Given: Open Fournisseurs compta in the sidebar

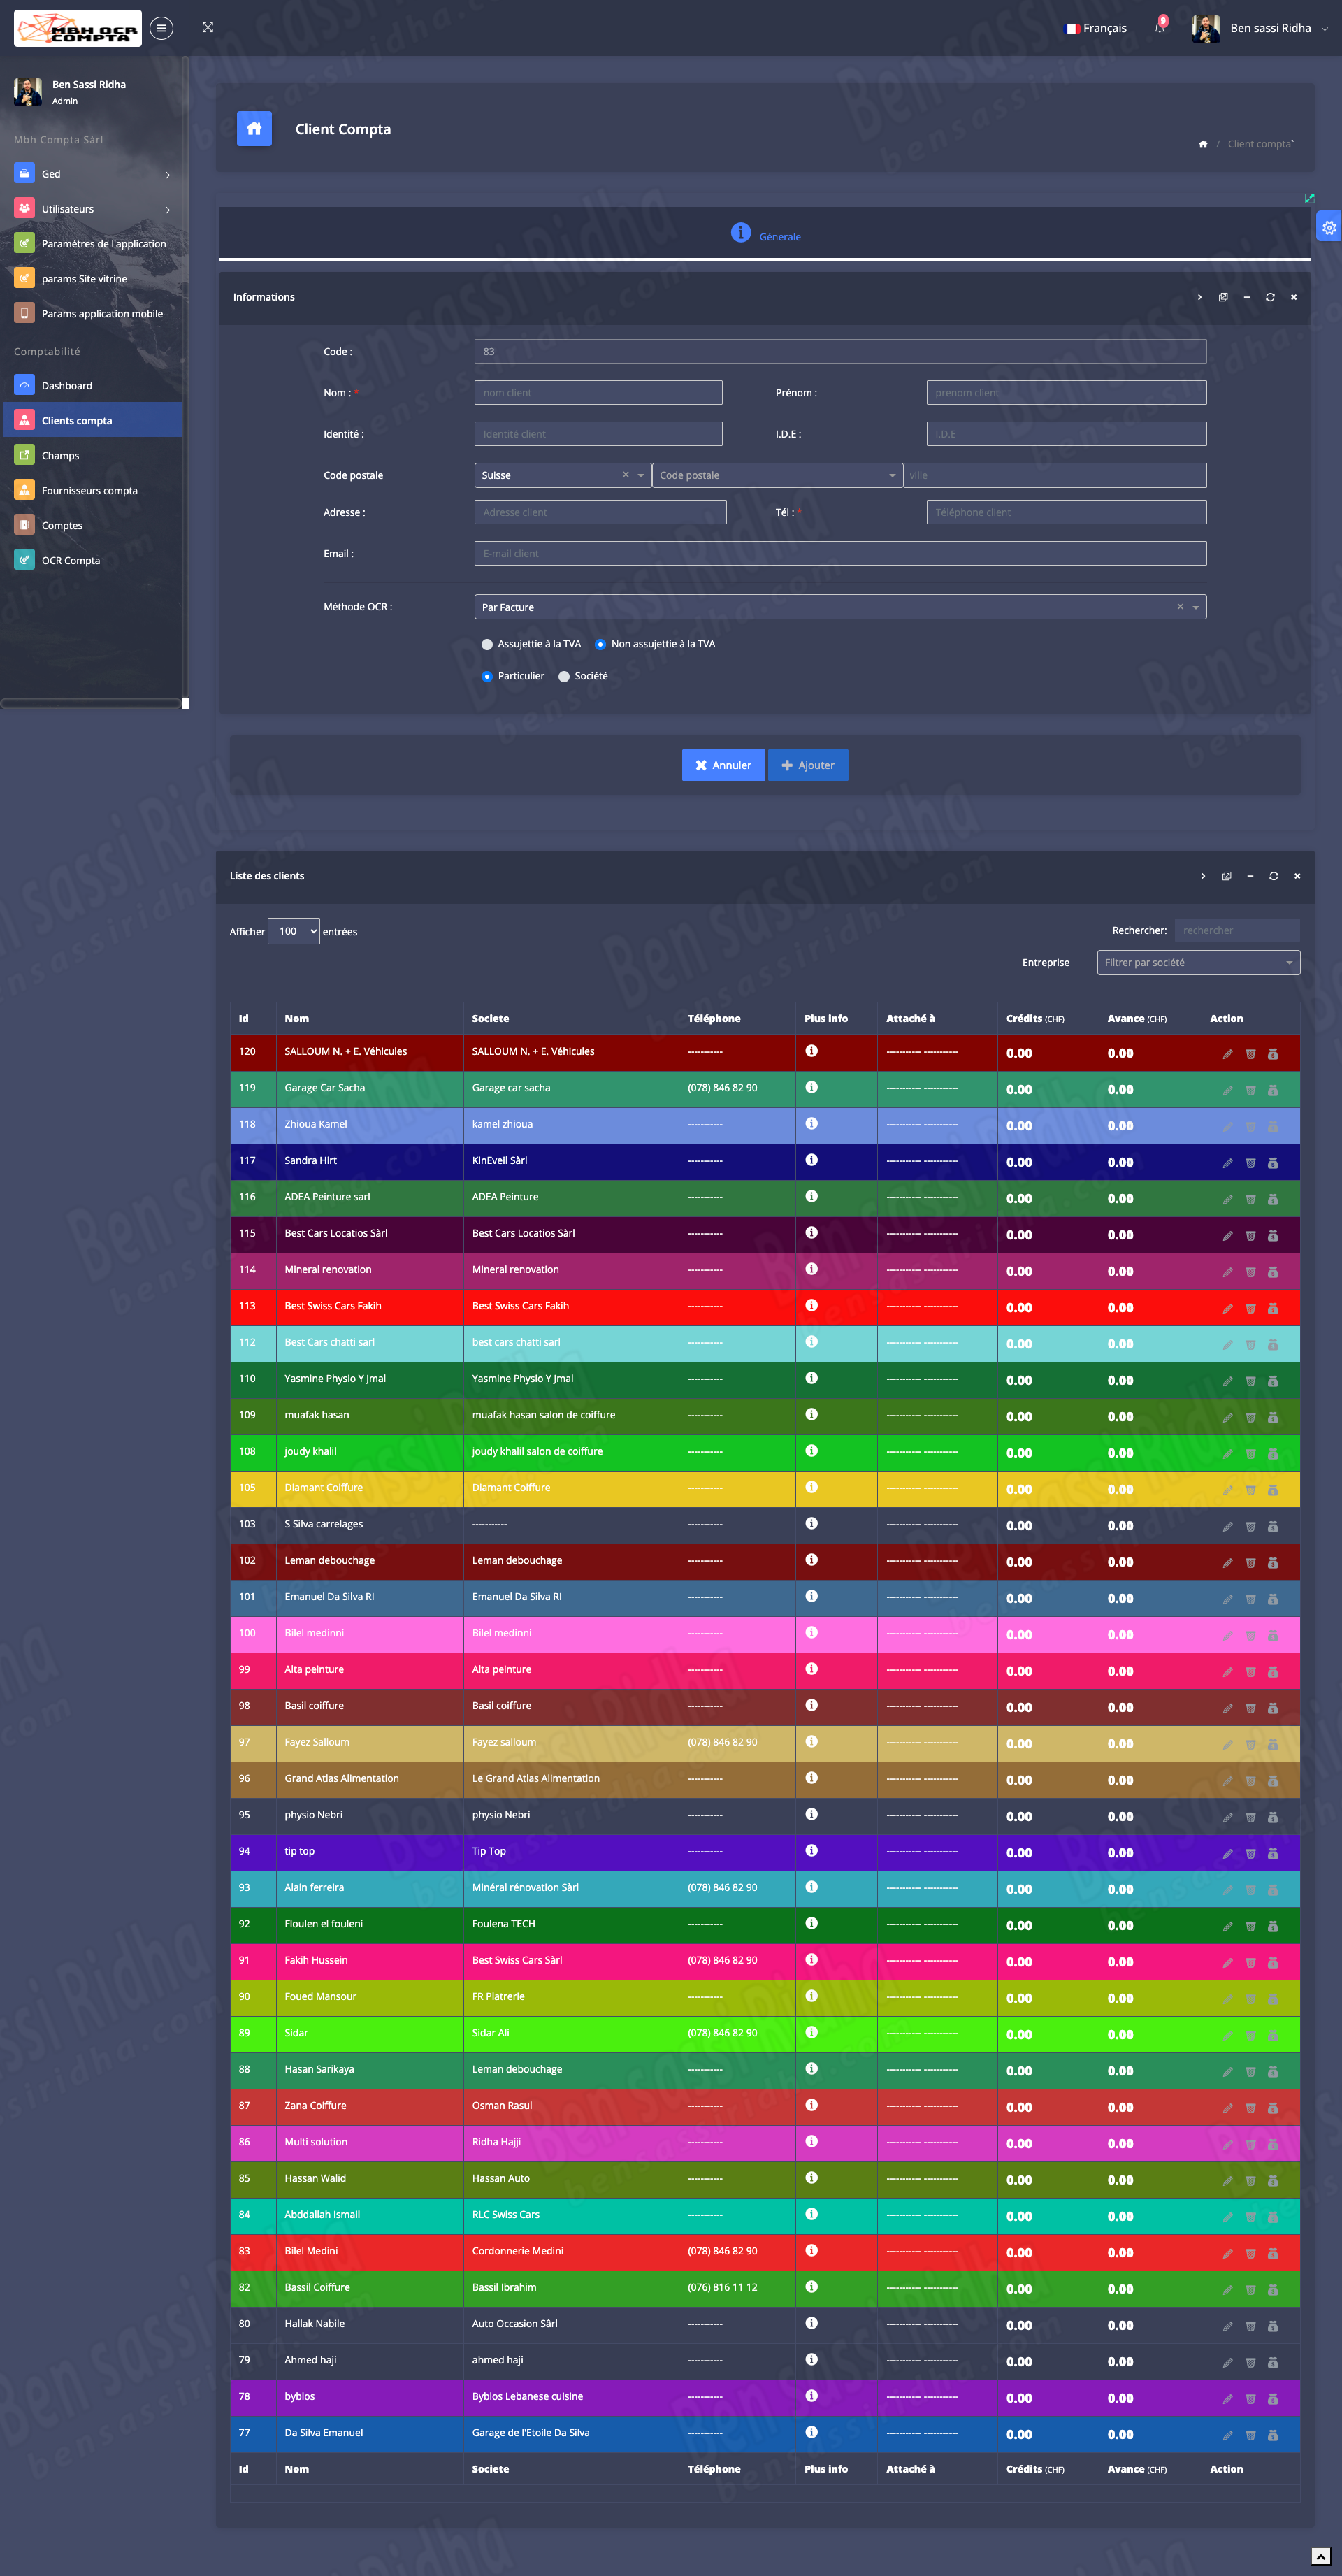Looking at the screenshot, I should 89,490.
